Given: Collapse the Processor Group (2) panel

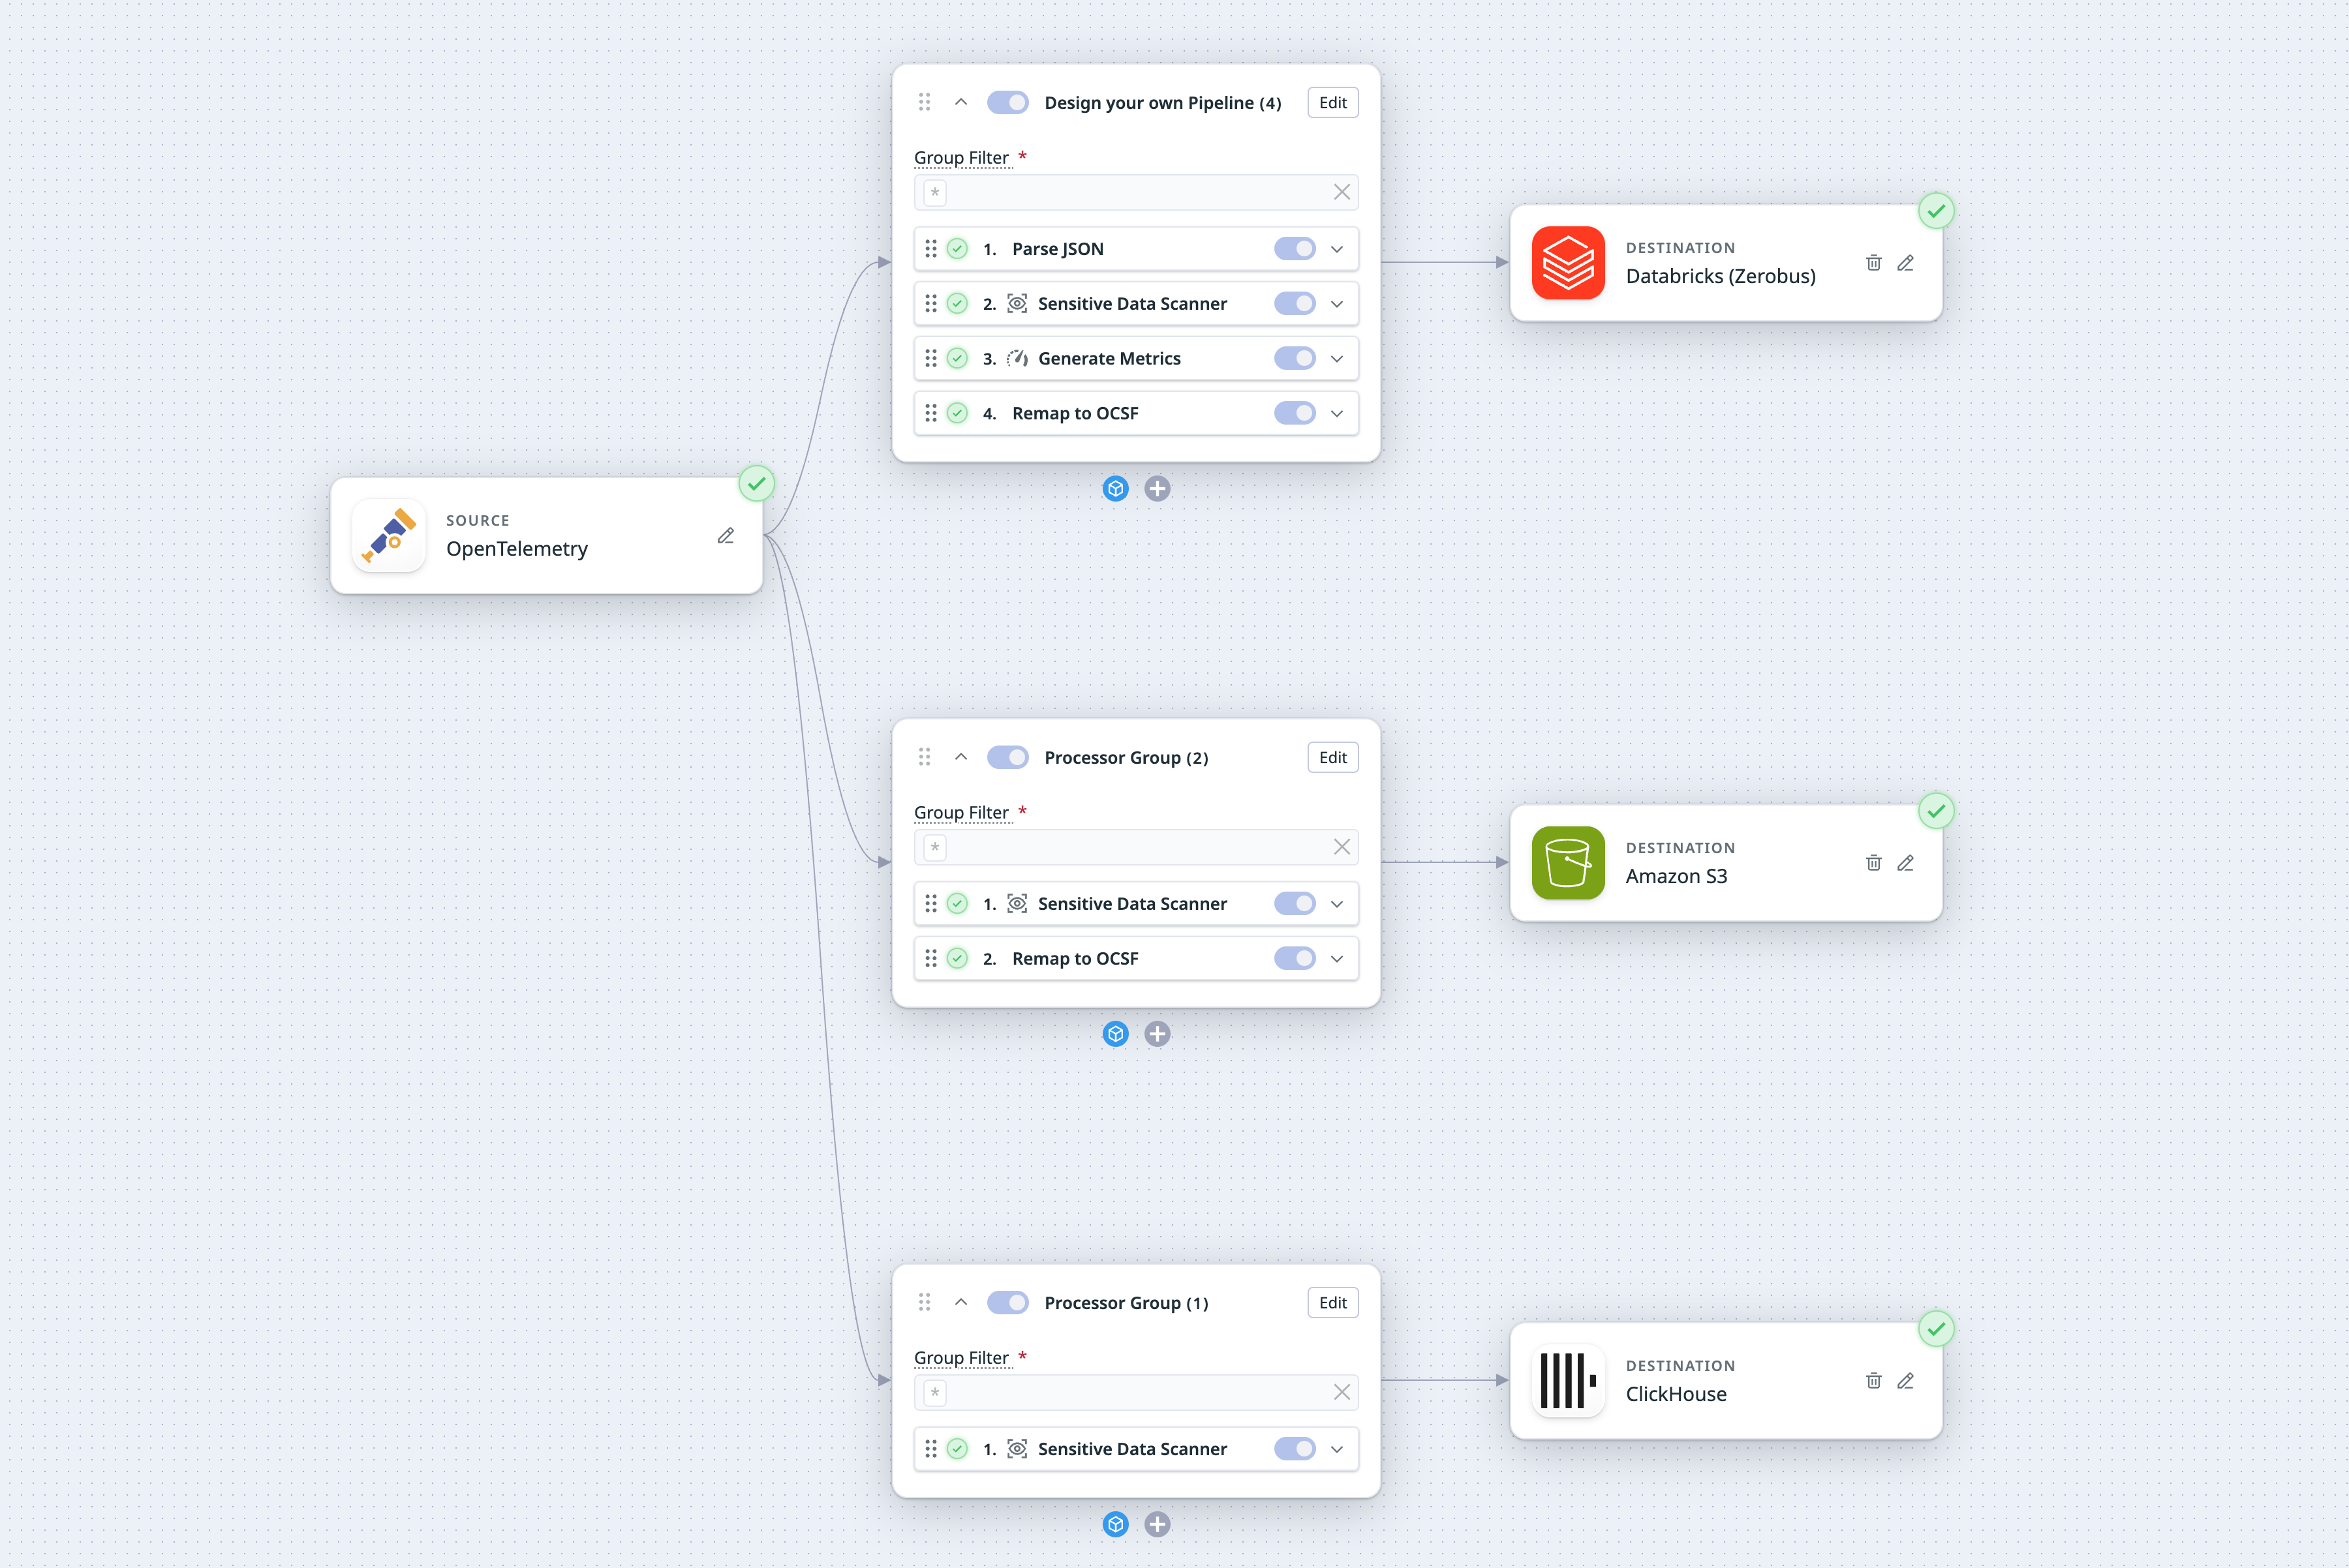Looking at the screenshot, I should point(960,757).
